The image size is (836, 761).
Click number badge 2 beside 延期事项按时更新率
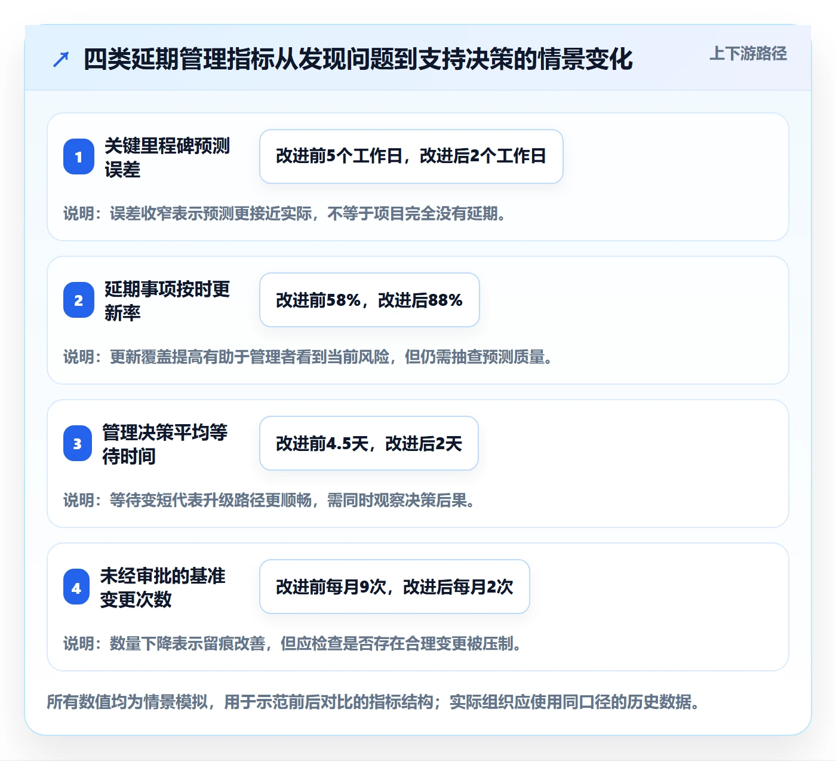pos(79,300)
